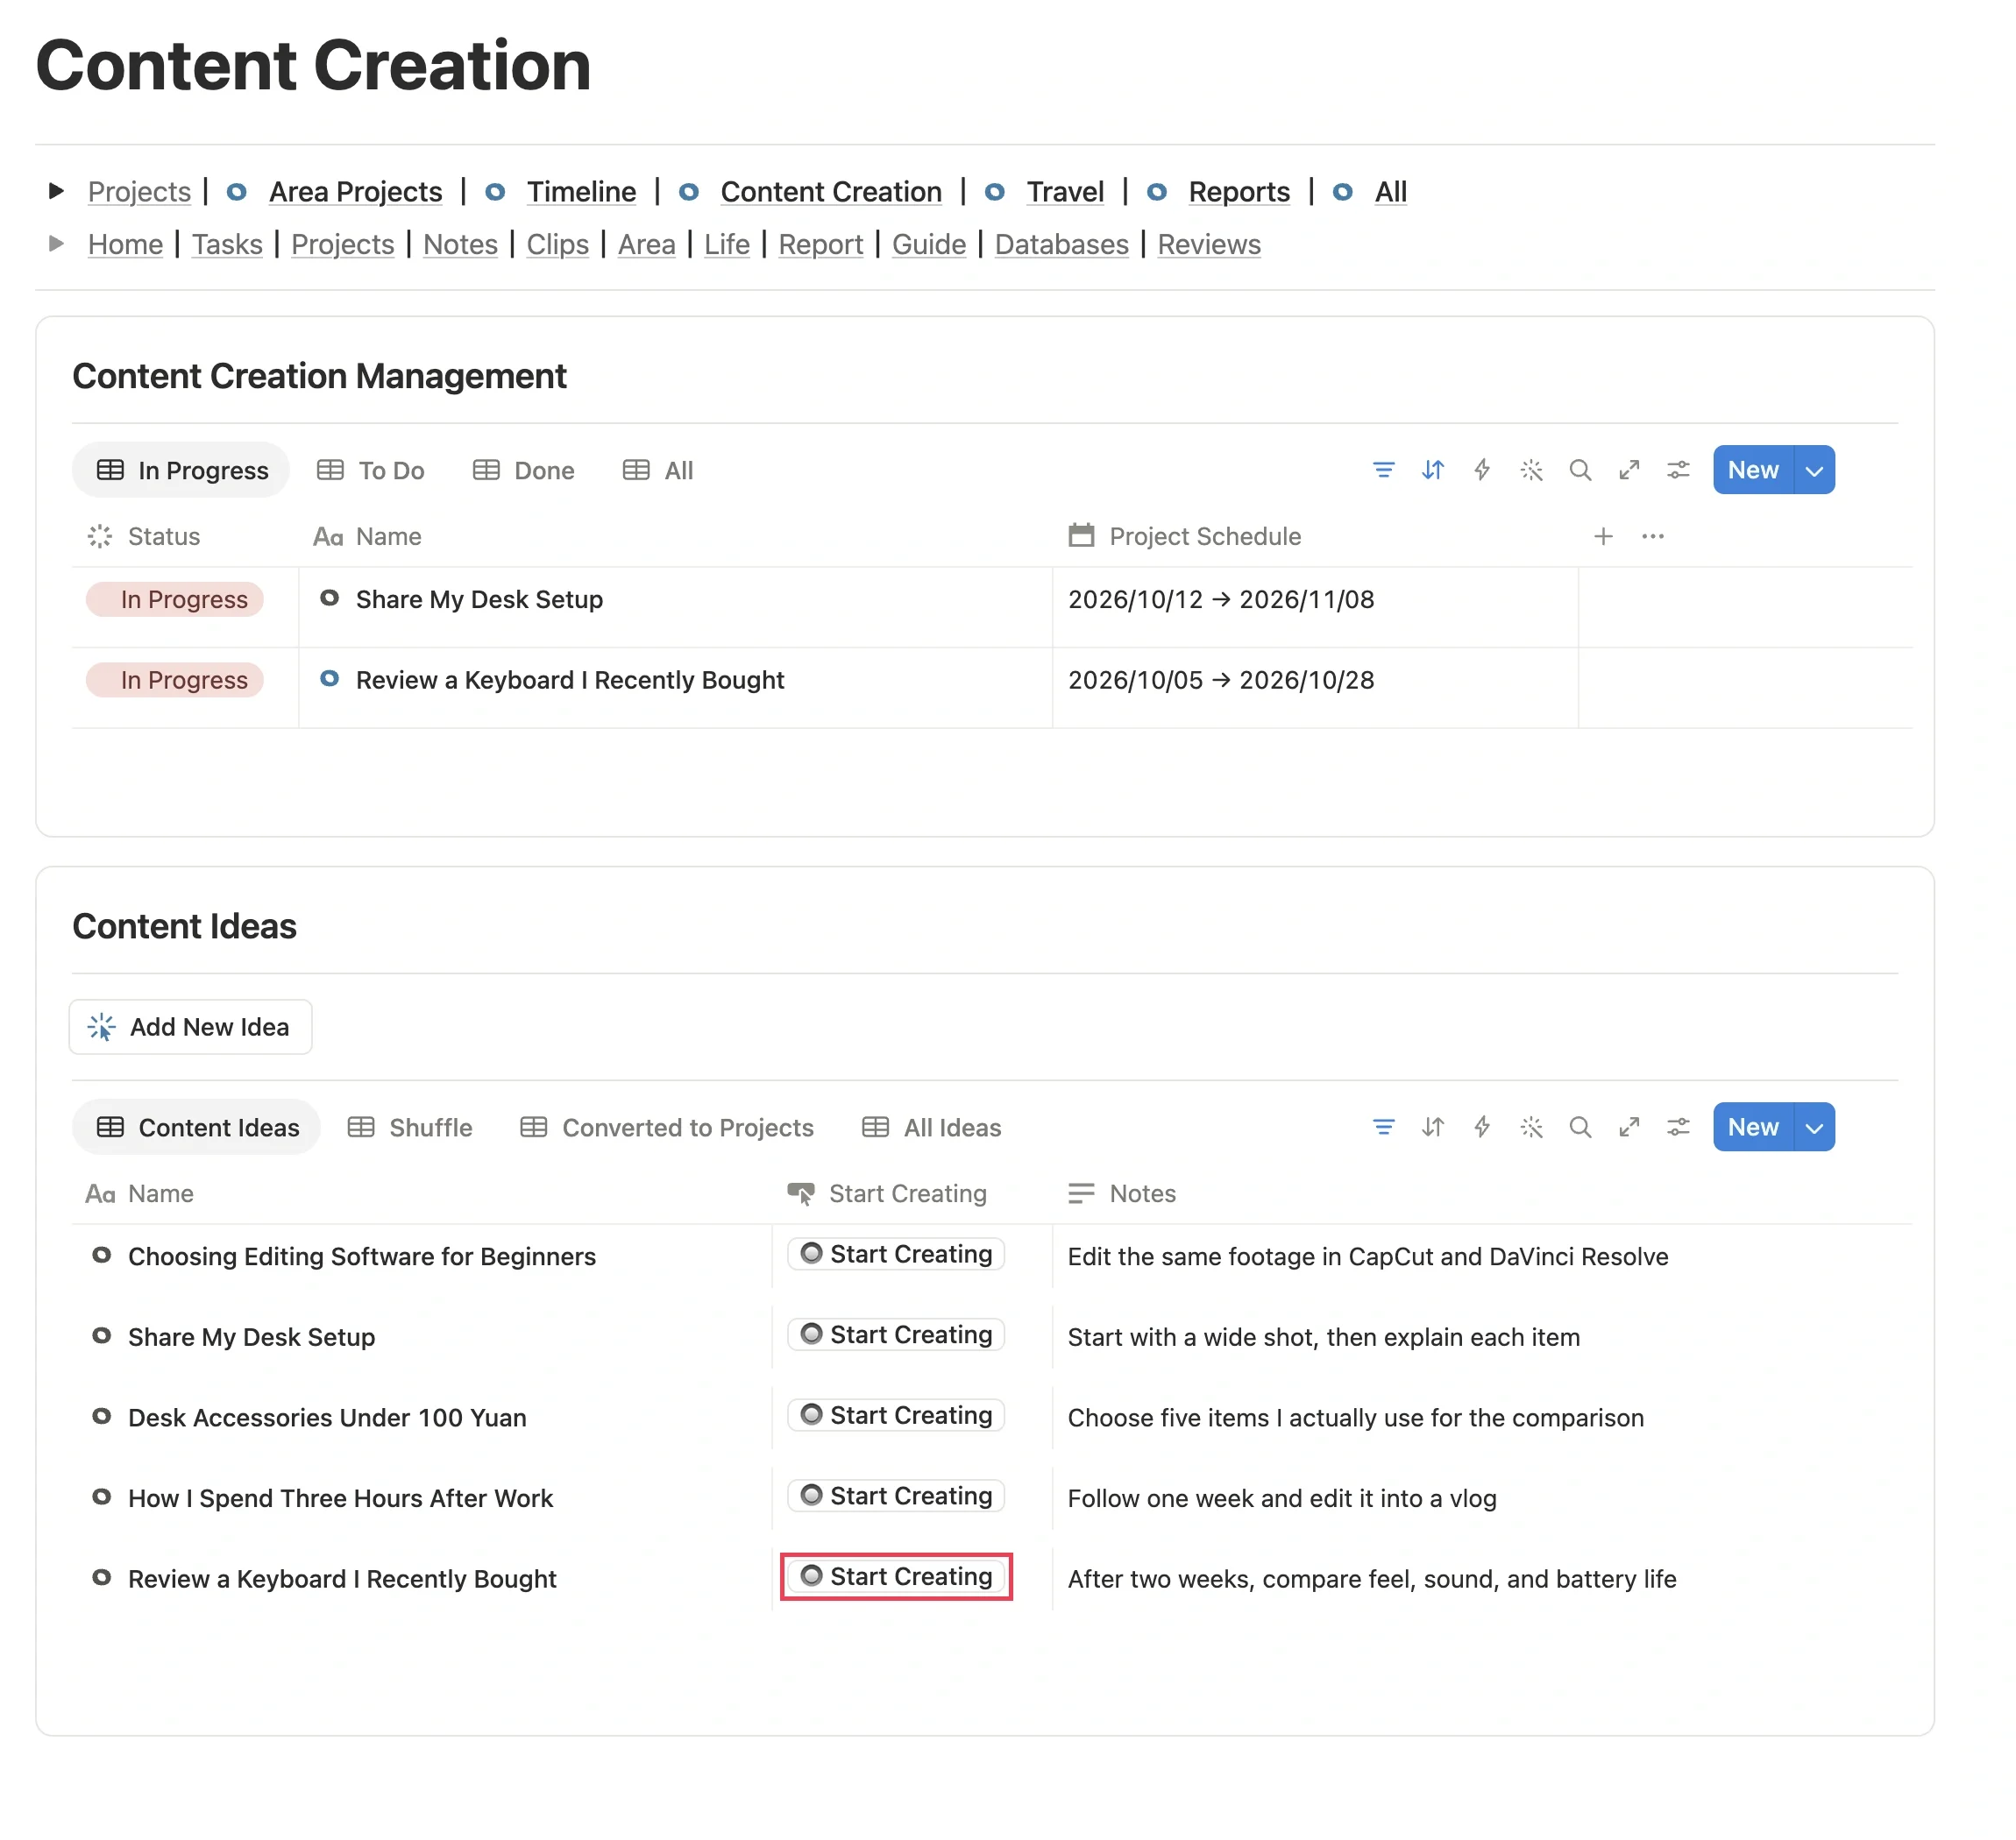
Task: Open the Reports link
Action: point(1239,192)
